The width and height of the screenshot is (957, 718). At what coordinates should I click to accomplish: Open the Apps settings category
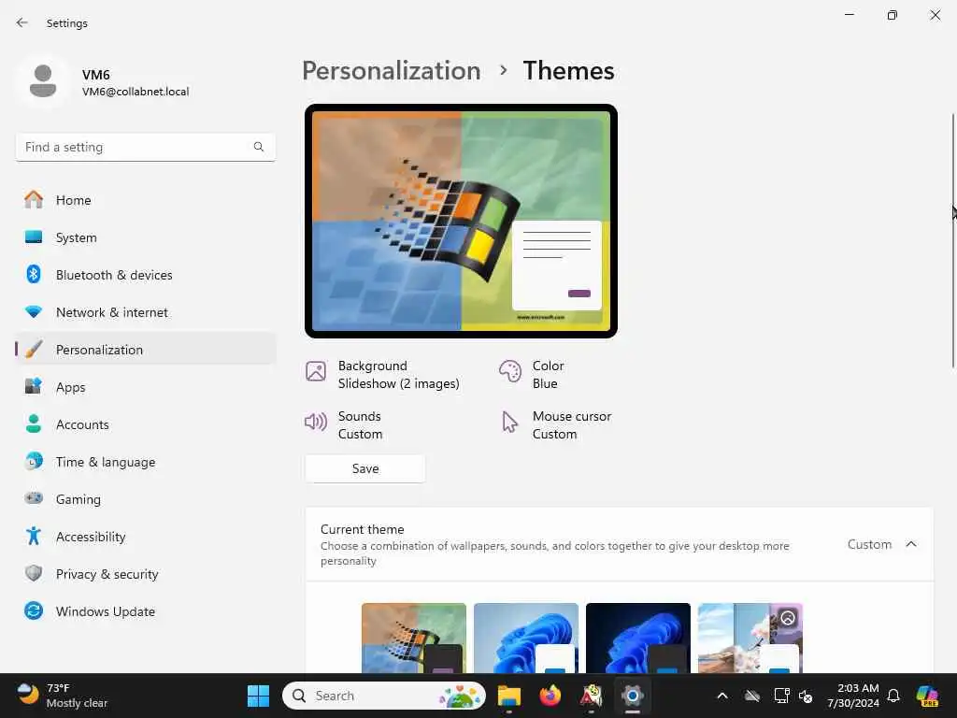point(145,386)
